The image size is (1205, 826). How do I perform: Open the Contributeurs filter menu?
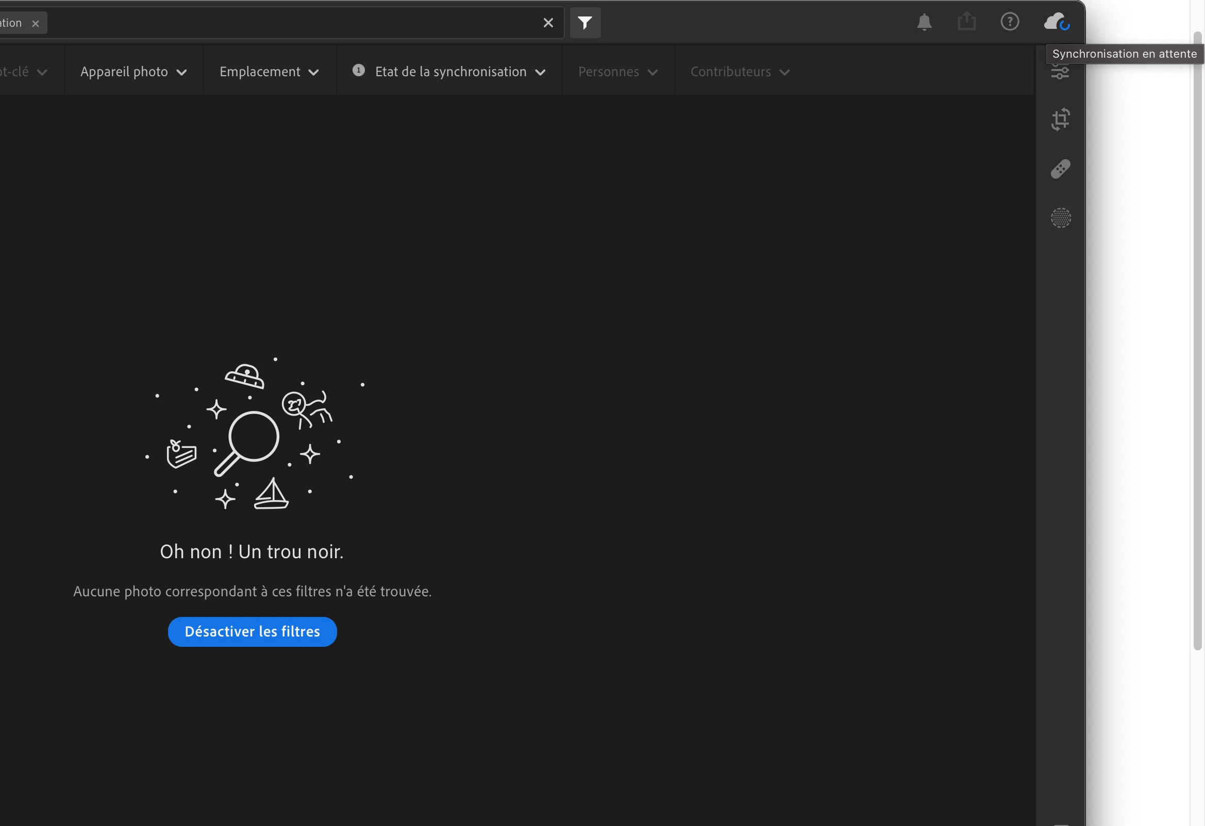740,72
